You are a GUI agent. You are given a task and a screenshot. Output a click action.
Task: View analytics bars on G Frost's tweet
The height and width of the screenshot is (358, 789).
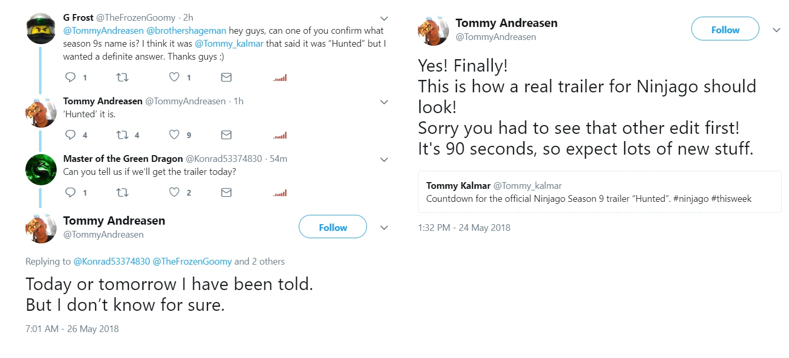pyautogui.click(x=280, y=78)
